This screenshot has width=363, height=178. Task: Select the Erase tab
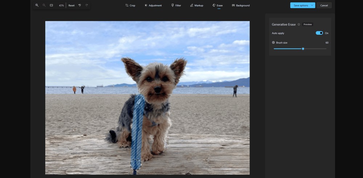(217, 5)
